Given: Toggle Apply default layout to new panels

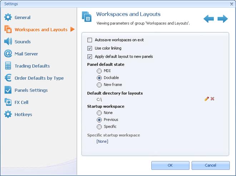Looking at the screenshot, I should pos(90,56).
